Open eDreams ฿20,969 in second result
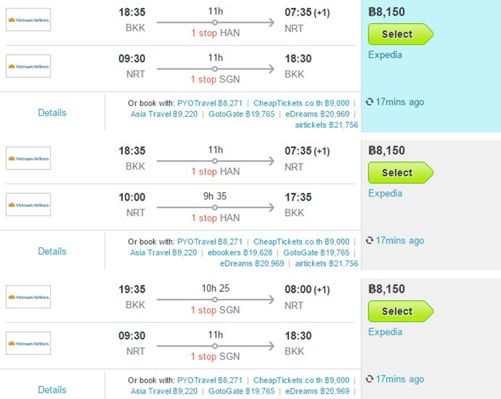 click(252, 264)
